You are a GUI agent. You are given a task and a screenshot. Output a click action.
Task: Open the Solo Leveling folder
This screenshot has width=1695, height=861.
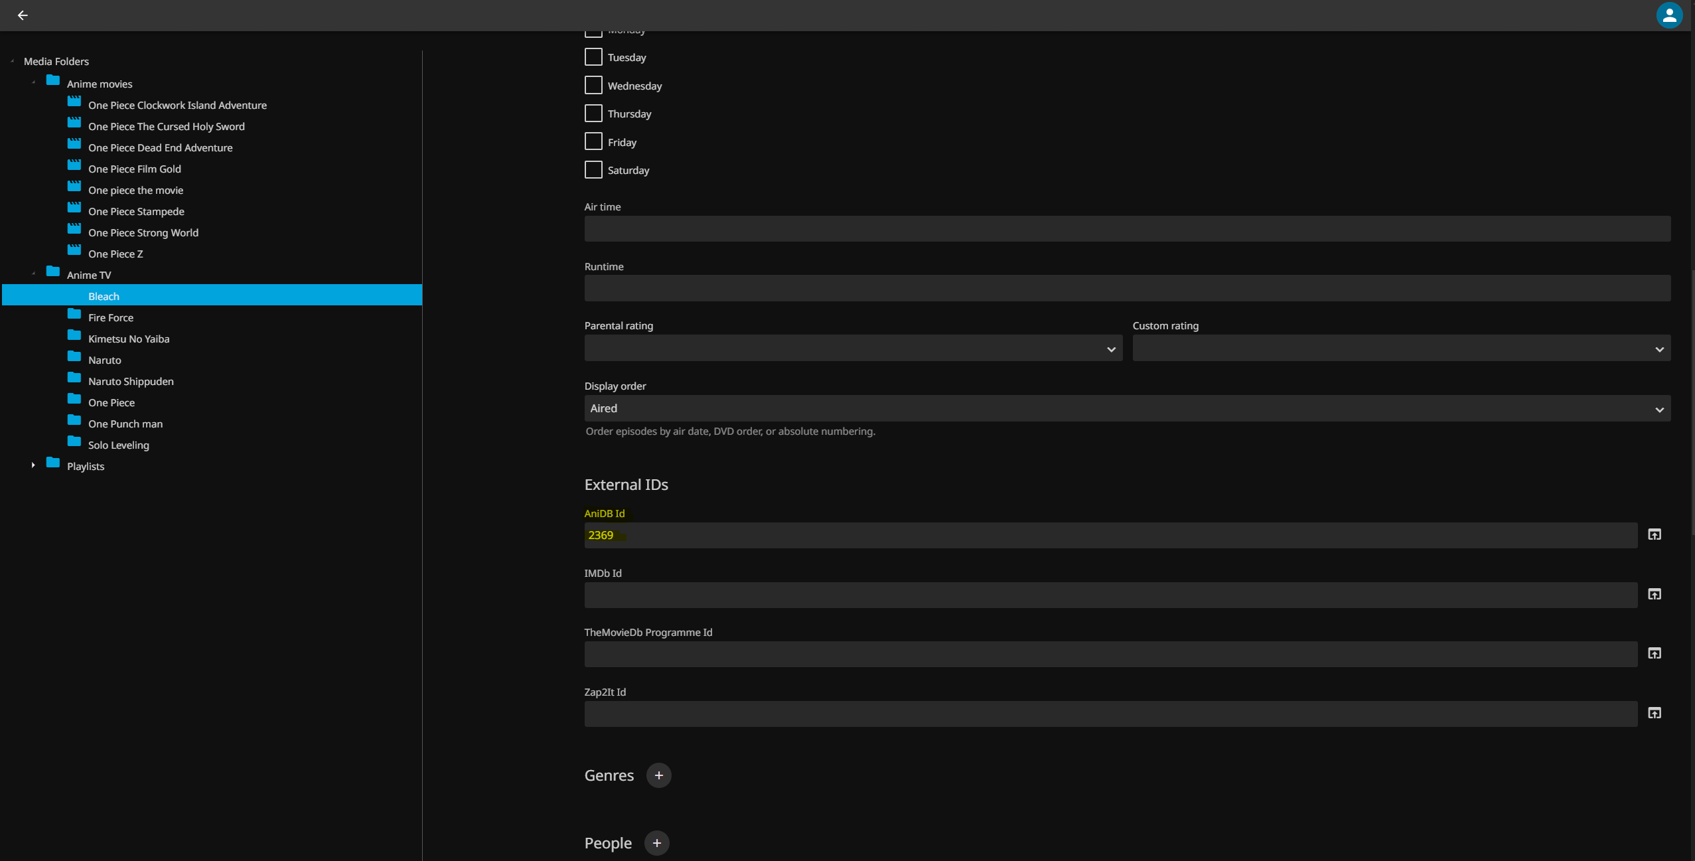[x=118, y=445]
